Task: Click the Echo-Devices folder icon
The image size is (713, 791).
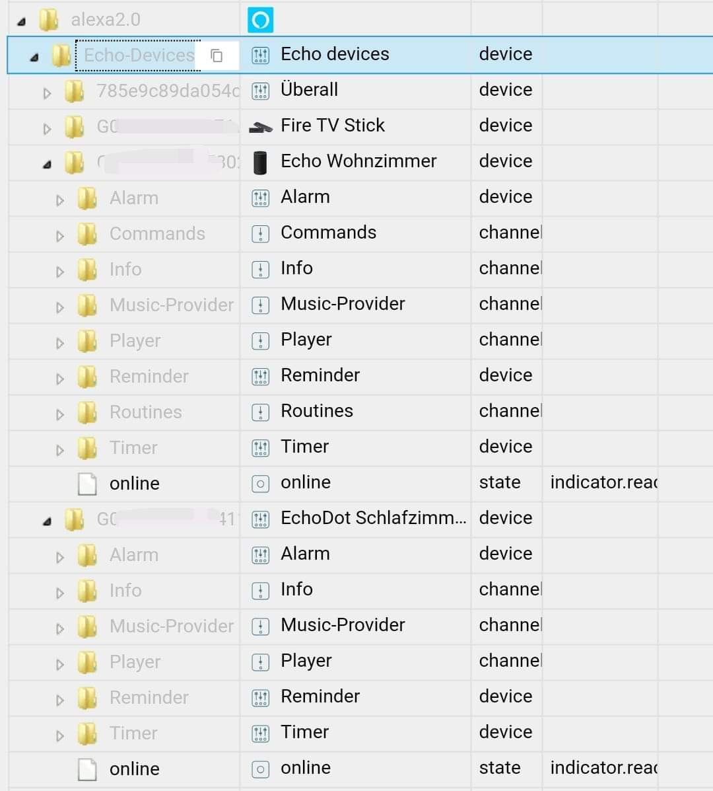Action: [x=61, y=55]
